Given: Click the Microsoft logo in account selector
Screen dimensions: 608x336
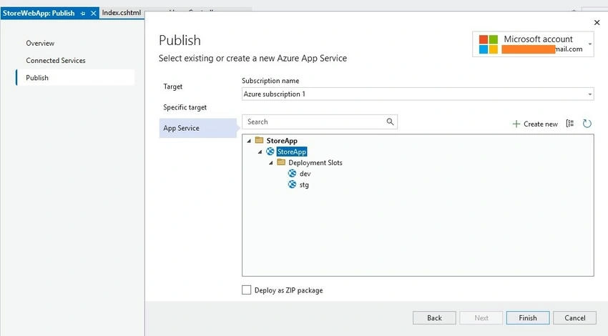Looking at the screenshot, I should 488,44.
